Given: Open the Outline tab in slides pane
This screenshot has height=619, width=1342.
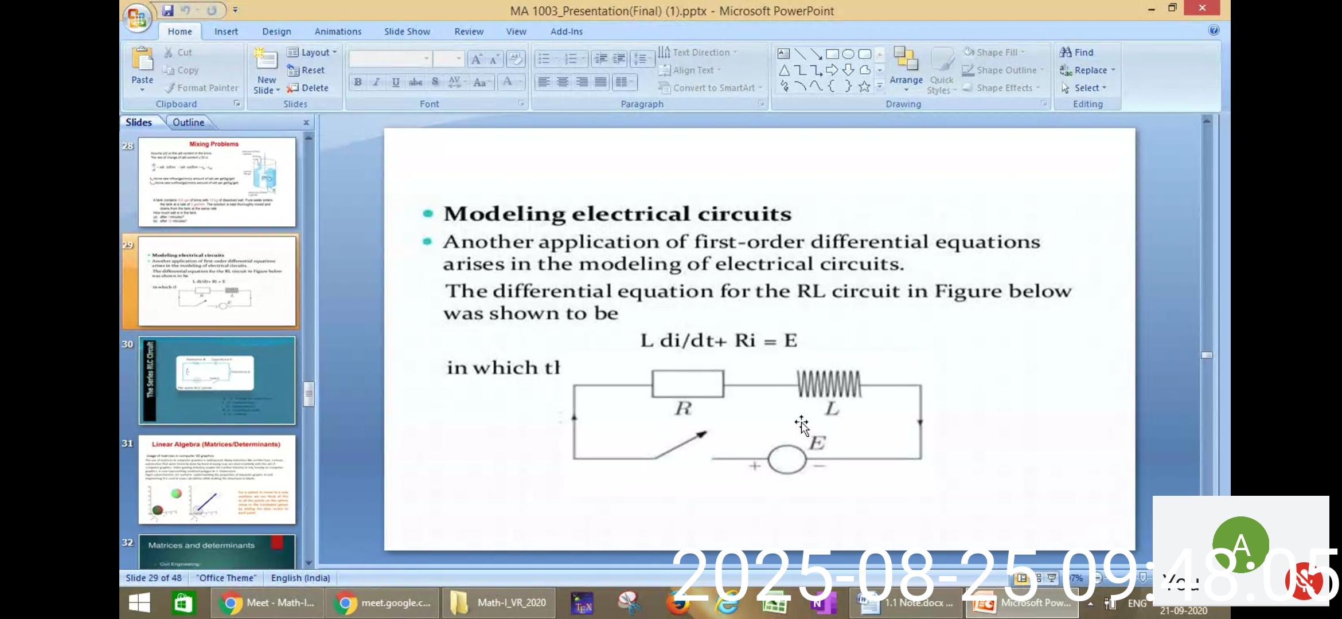Looking at the screenshot, I should [188, 122].
